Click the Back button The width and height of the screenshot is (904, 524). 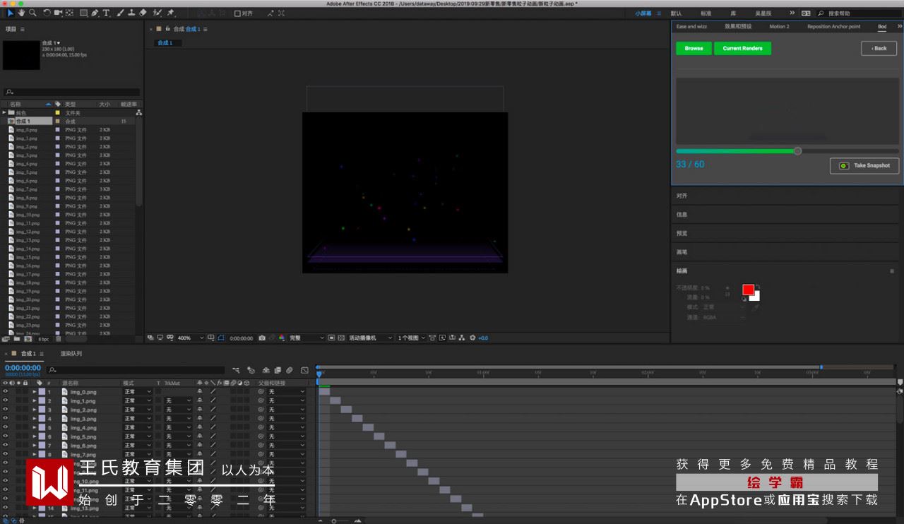[x=879, y=48]
